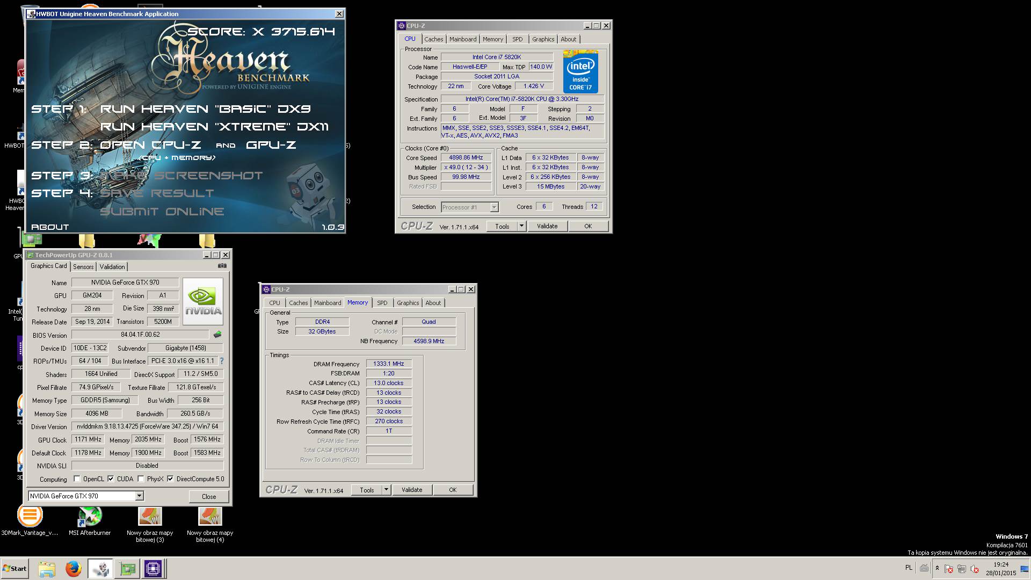Screen dimensions: 1031x580
Task: Click the network tray icon
Action: 962,569
